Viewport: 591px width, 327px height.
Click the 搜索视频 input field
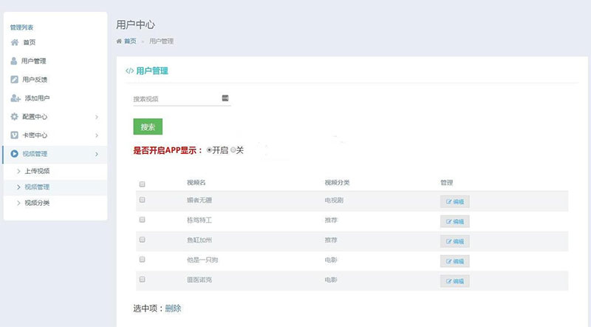174,98
